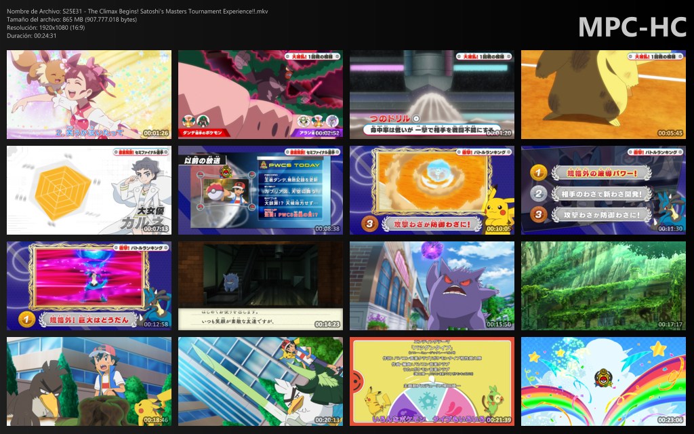Select the thumbnail timestamped 00:23:06
Viewport: 694px width, 434px height.
[x=603, y=381]
